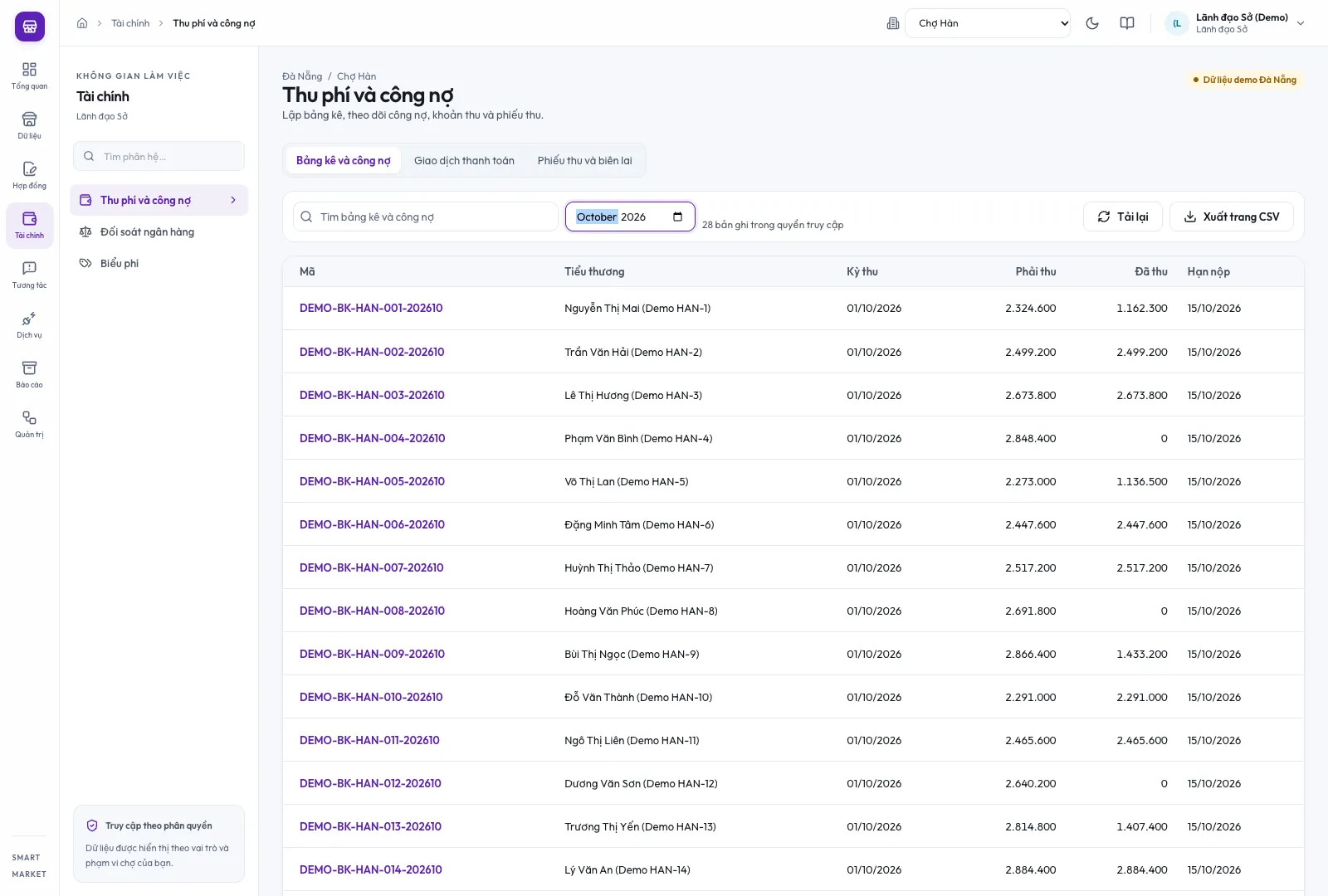Open Dịch vụ section icon
Viewport: 1328px width, 896px height.
(x=30, y=324)
